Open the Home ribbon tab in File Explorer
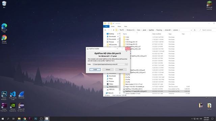 (x=113, y=26)
